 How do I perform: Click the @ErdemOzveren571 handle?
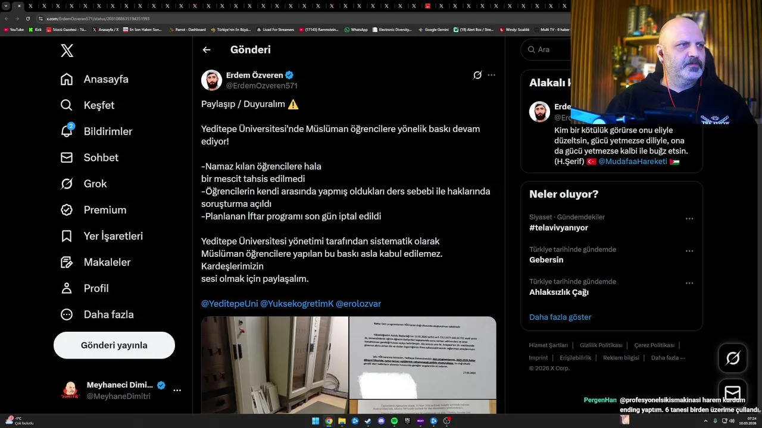coord(262,86)
